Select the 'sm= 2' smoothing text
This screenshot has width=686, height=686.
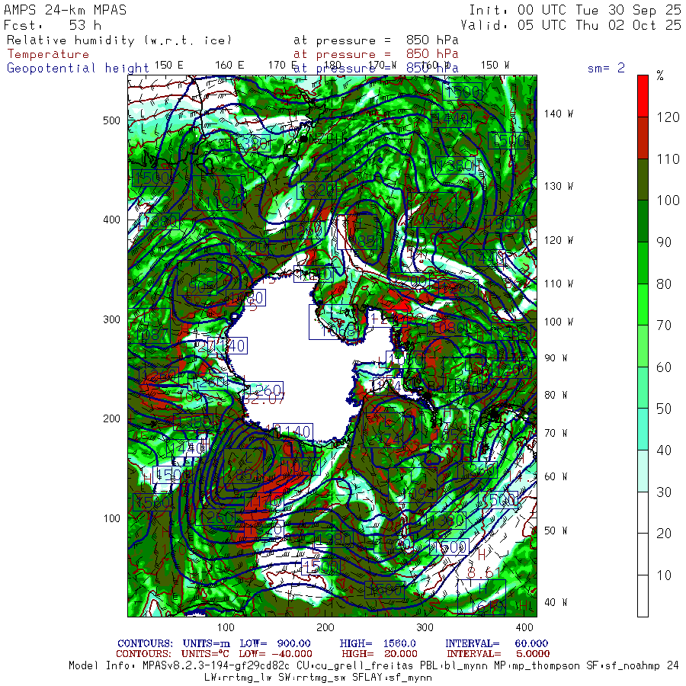(x=606, y=68)
